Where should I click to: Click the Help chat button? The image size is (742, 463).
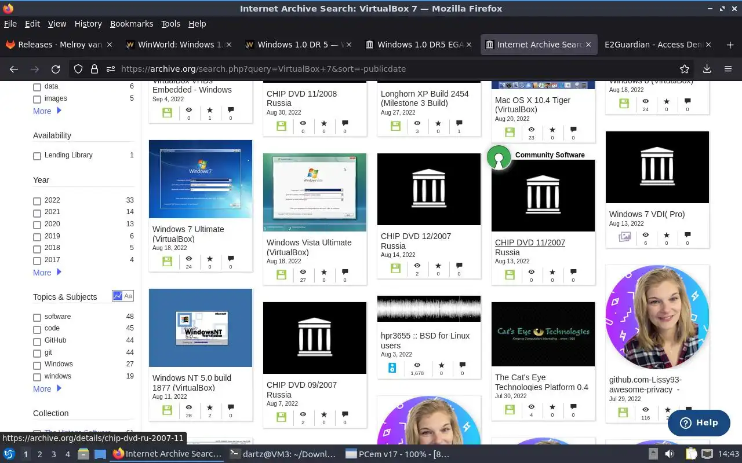point(699,422)
